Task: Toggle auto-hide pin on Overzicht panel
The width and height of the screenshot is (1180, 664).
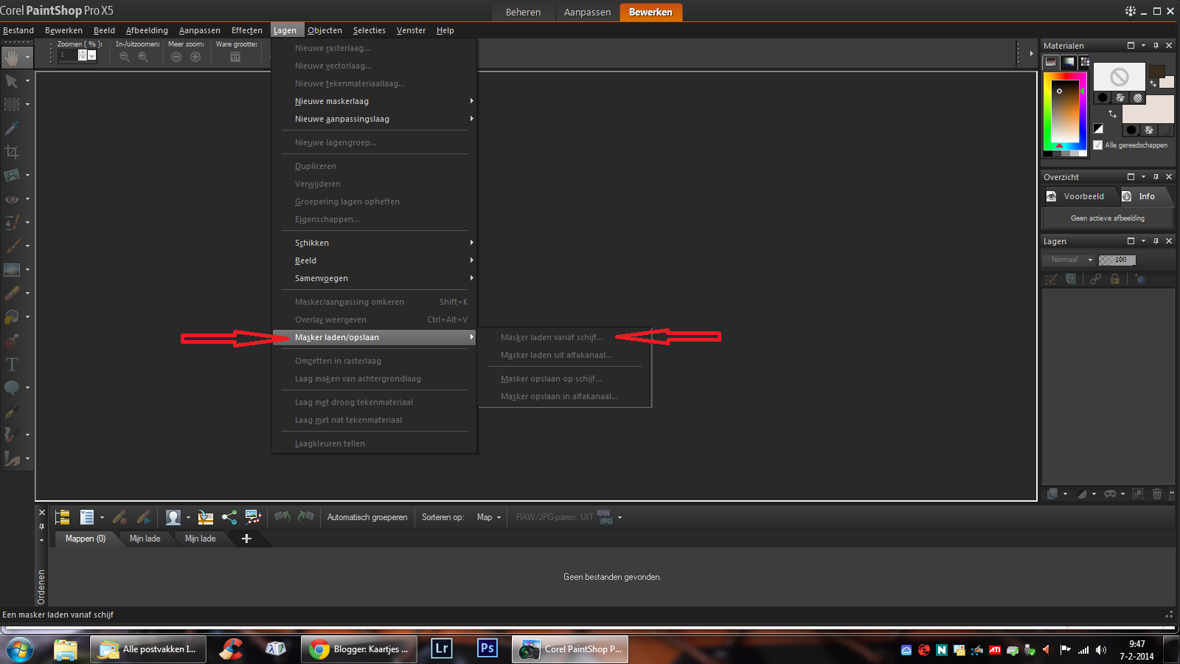Action: pyautogui.click(x=1156, y=177)
